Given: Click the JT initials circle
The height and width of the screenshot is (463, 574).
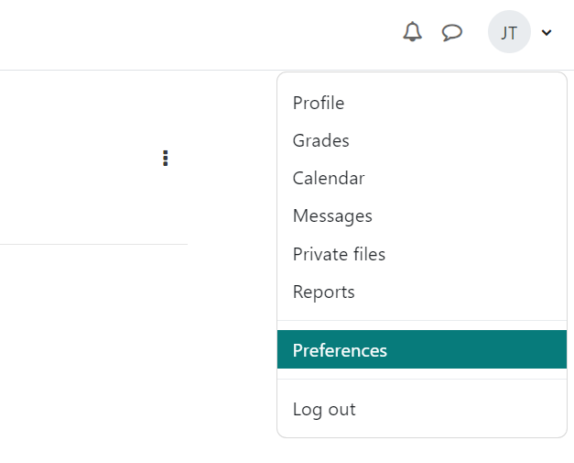Looking at the screenshot, I should tap(509, 33).
